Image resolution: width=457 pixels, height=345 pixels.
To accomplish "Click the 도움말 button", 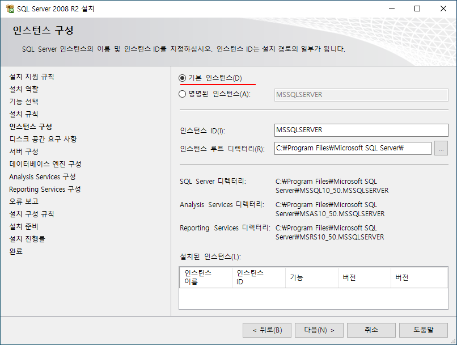I will 424,330.
